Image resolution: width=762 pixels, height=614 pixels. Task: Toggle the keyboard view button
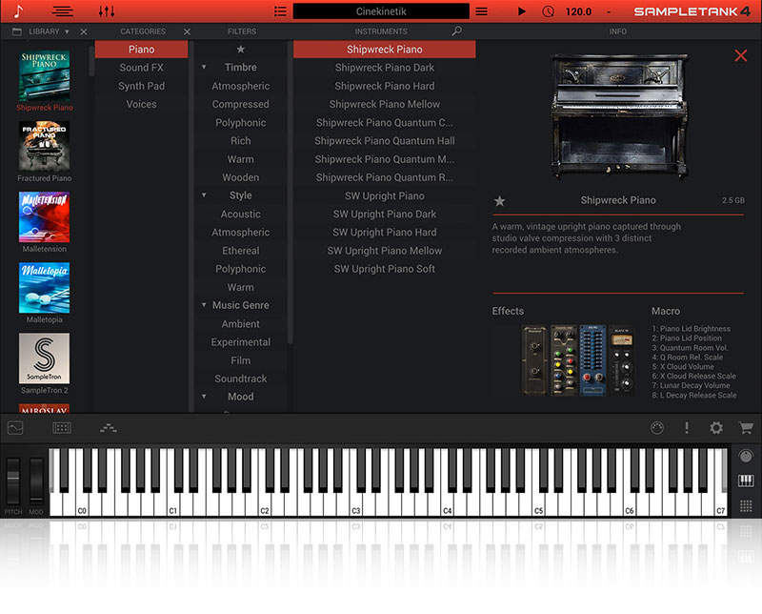tap(747, 481)
